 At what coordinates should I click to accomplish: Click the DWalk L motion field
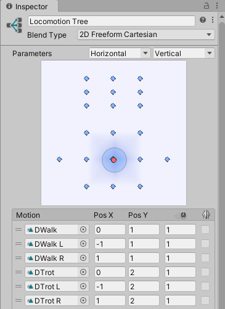pos(57,244)
